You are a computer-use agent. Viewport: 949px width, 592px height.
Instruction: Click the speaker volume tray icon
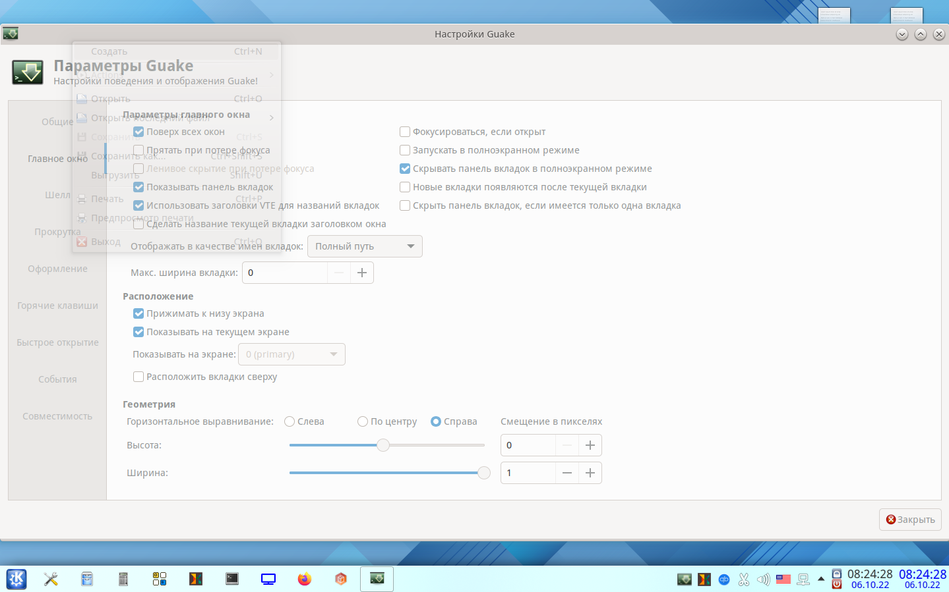(764, 579)
